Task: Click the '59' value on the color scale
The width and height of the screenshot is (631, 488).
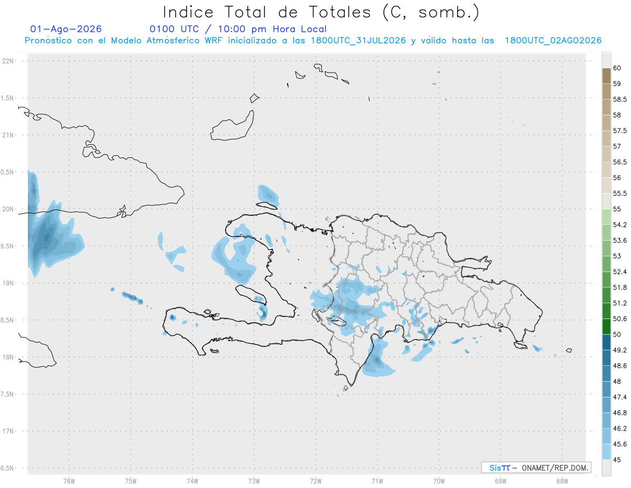Action: (617, 84)
